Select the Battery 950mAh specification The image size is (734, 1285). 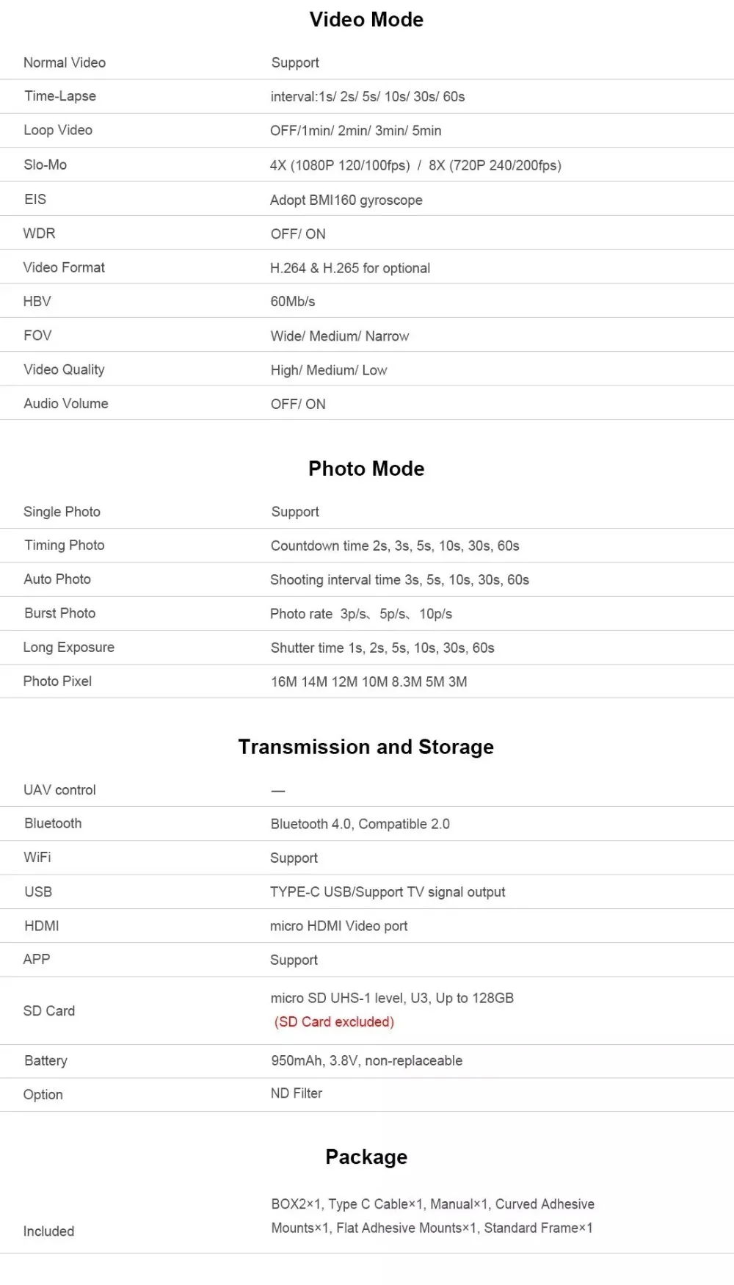click(x=366, y=1061)
